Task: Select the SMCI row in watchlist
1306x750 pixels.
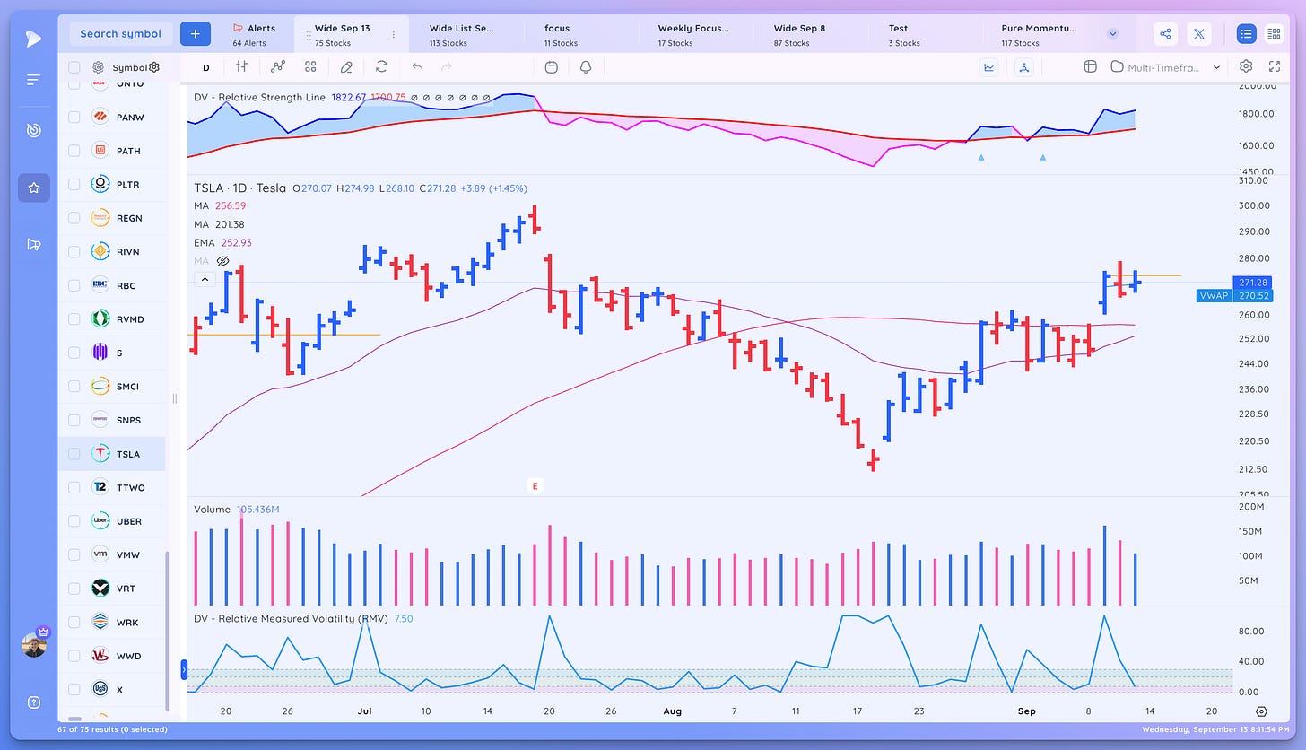Action: coord(112,386)
